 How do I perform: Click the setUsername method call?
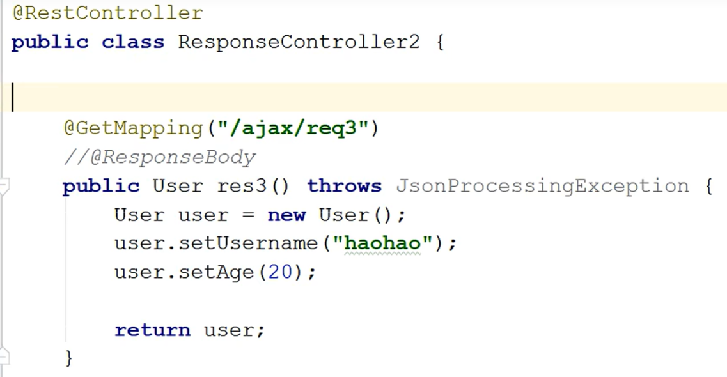coord(256,243)
